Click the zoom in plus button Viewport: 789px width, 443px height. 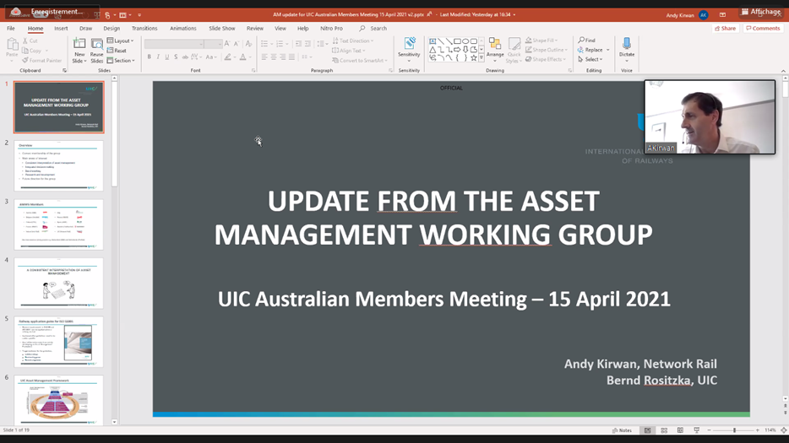[x=757, y=430]
